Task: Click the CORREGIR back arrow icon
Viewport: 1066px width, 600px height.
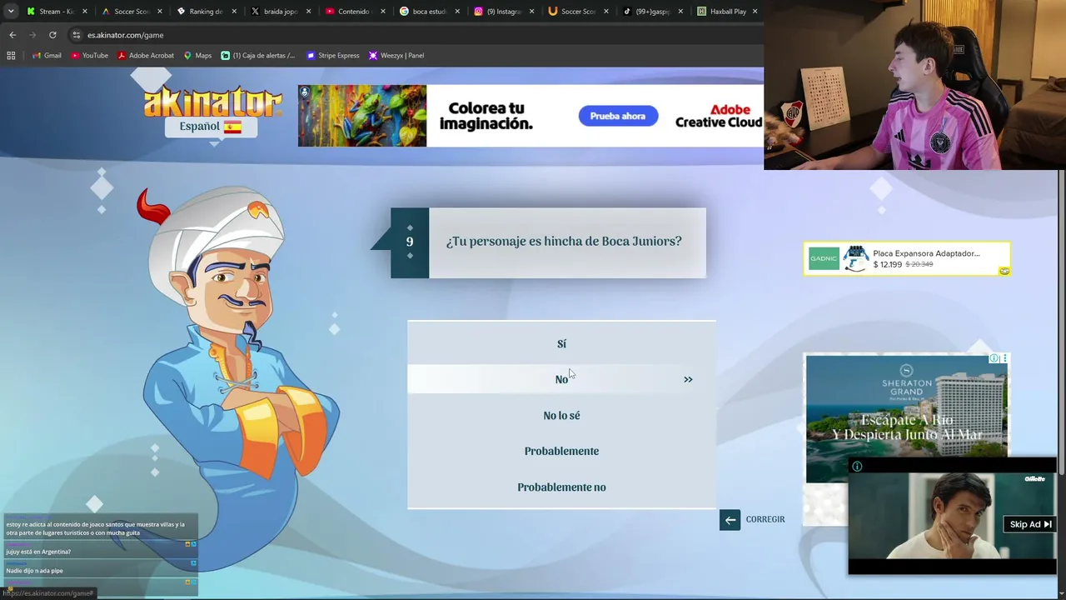Action: [730, 520]
